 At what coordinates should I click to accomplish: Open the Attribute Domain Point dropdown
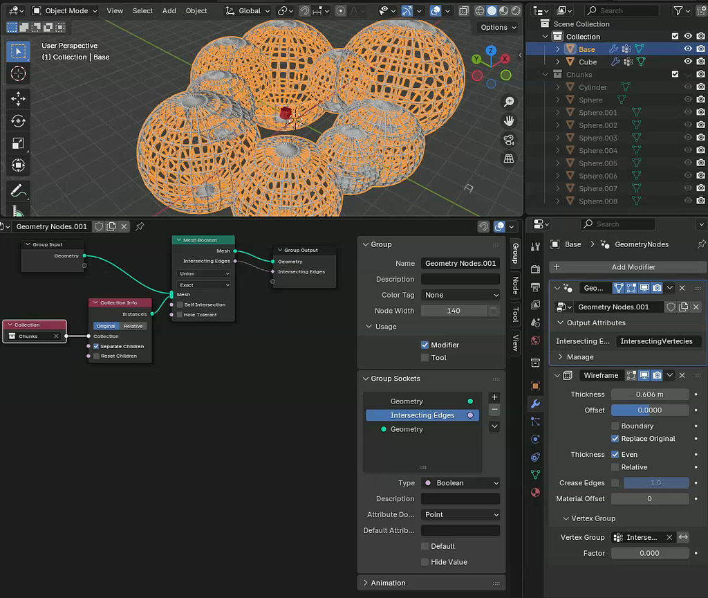tap(460, 514)
